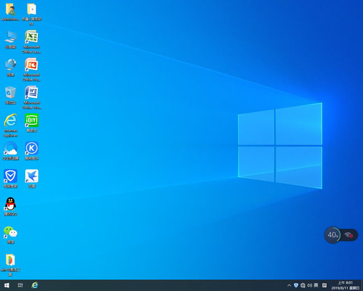The width and height of the screenshot is (363, 291).
Task: Select the Tencent PC Manager shield shortcut
Action: tap(10, 176)
